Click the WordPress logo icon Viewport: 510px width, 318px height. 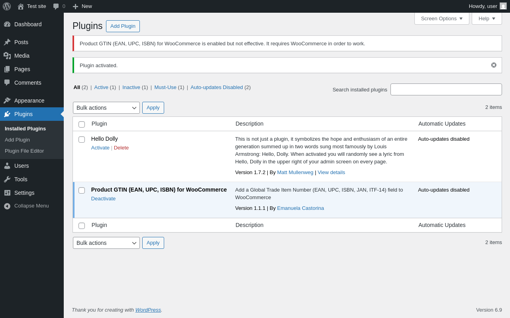(7, 6)
